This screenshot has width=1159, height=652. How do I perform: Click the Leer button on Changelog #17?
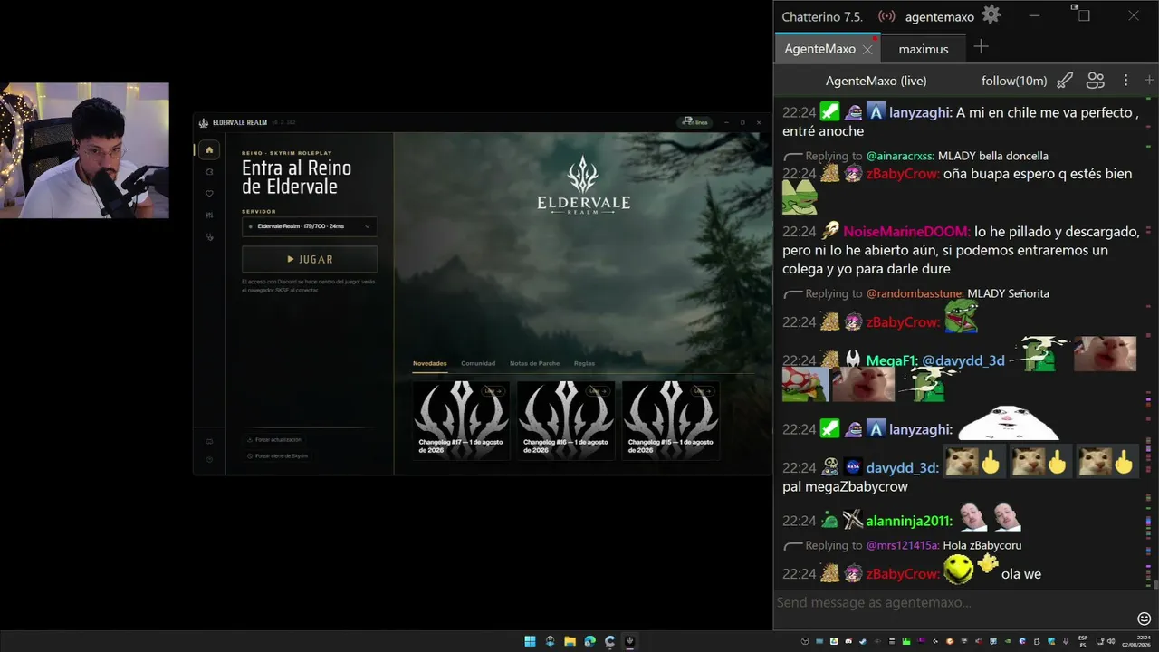pyautogui.click(x=493, y=391)
